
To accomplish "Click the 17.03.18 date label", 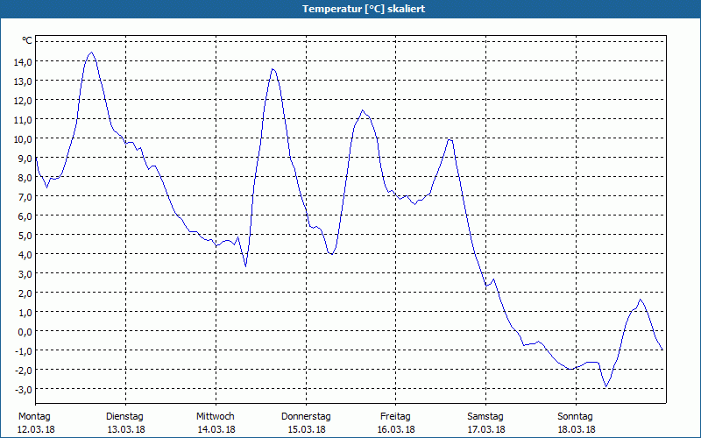I will (486, 429).
